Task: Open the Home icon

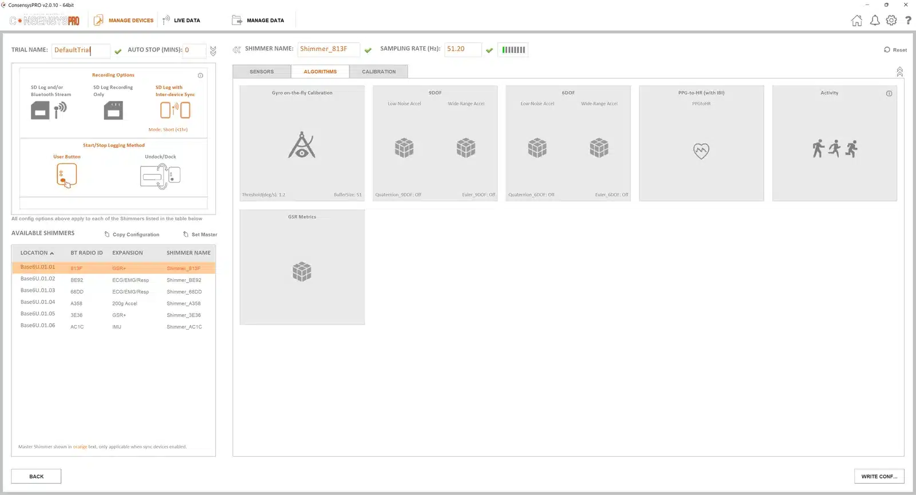Action: 856,21
